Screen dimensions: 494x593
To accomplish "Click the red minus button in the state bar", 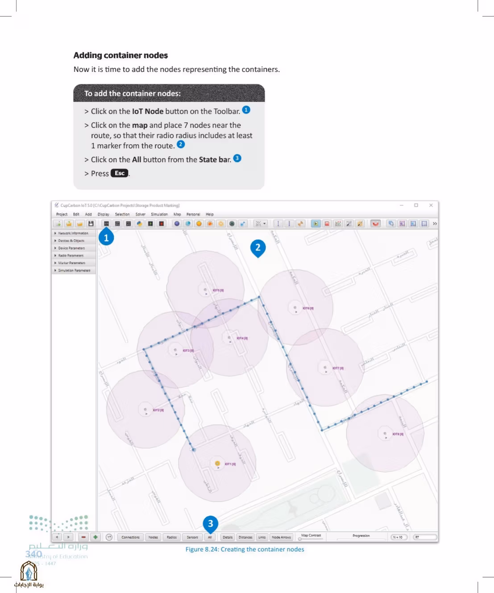I will coord(83,537).
